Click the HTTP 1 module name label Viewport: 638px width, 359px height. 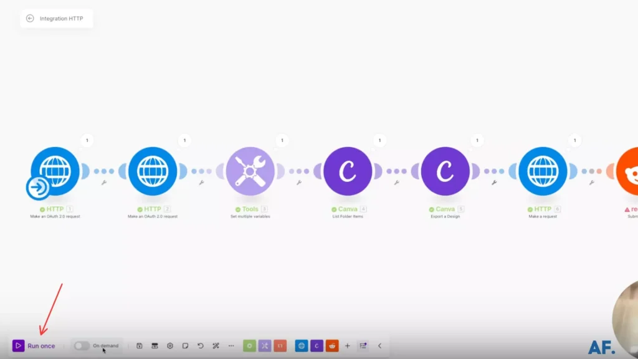tap(55, 209)
